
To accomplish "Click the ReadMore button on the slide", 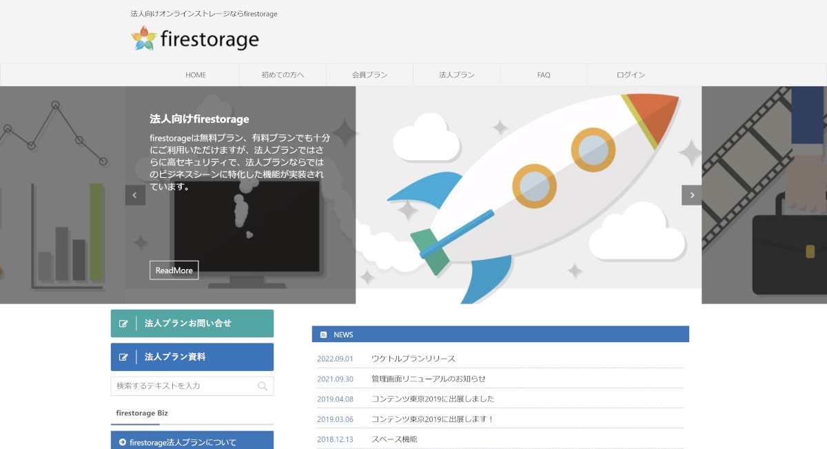I will point(174,270).
